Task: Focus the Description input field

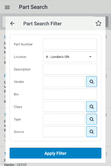Action: point(70,69)
